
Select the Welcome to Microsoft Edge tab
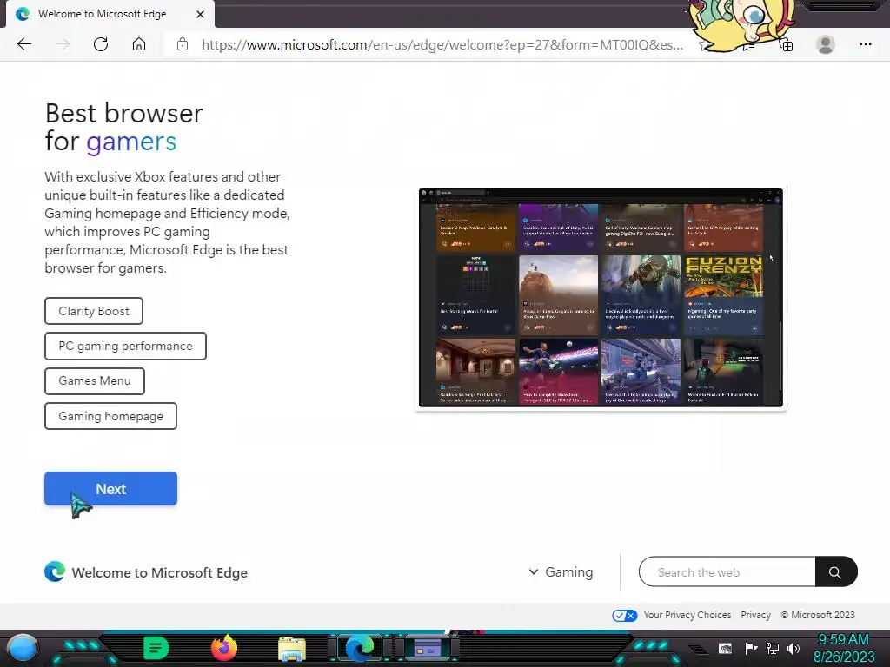[x=110, y=14]
